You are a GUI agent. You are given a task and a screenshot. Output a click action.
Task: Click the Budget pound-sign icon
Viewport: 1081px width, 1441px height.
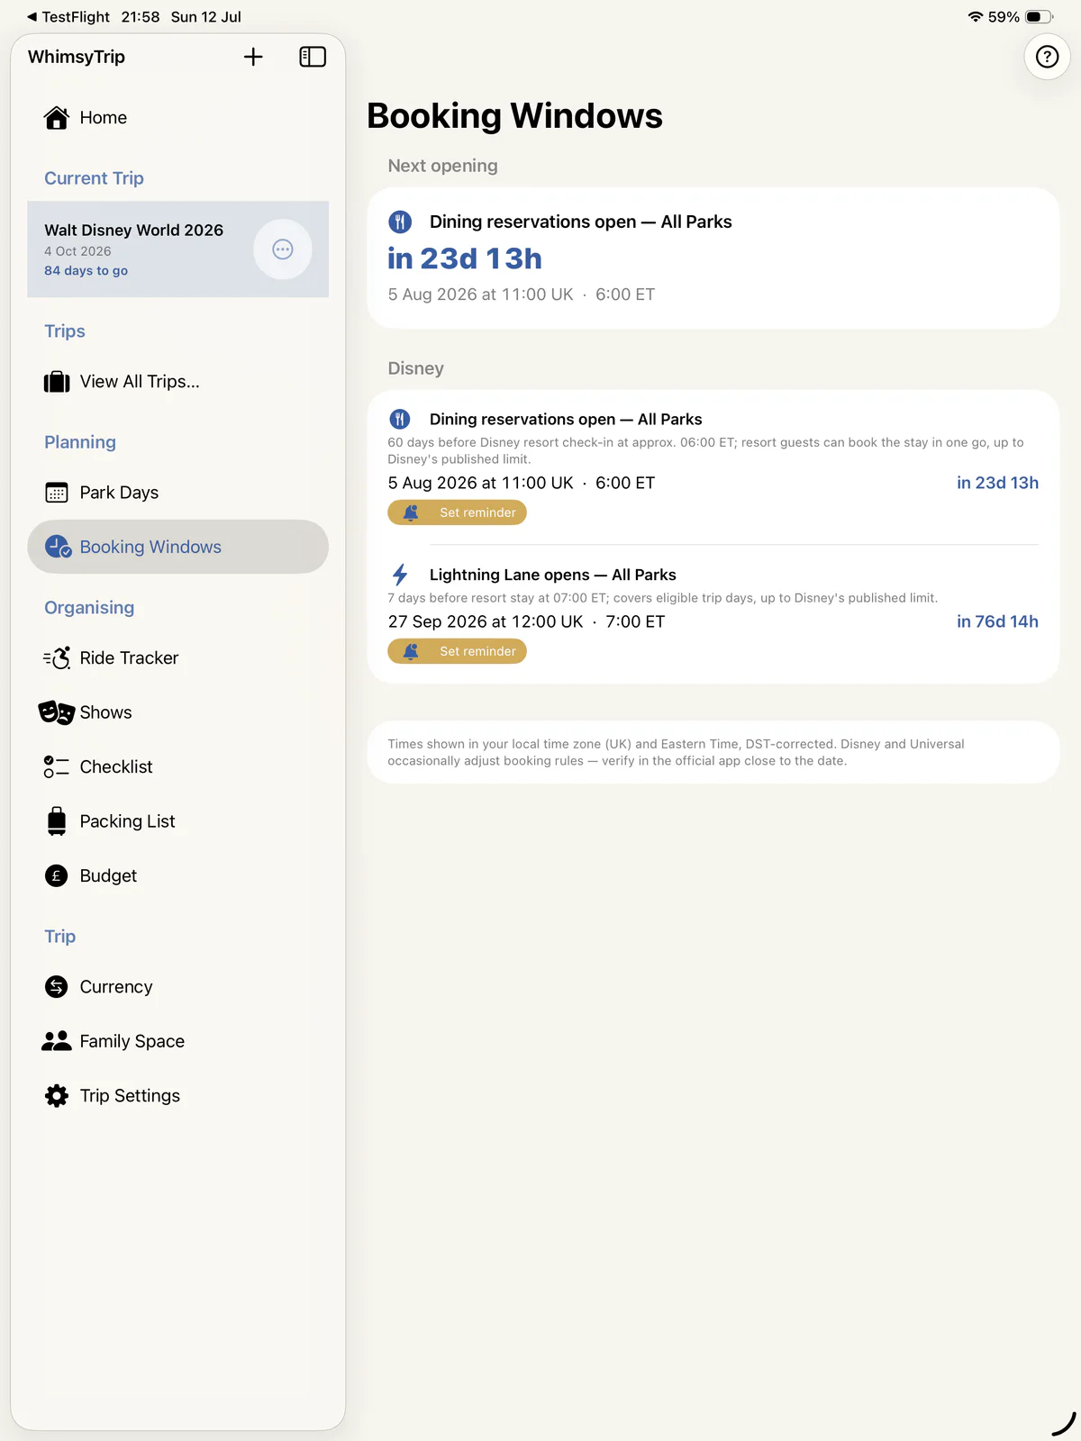(x=57, y=876)
